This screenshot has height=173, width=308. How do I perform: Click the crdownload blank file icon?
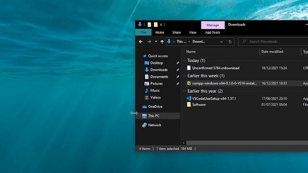coord(189,68)
